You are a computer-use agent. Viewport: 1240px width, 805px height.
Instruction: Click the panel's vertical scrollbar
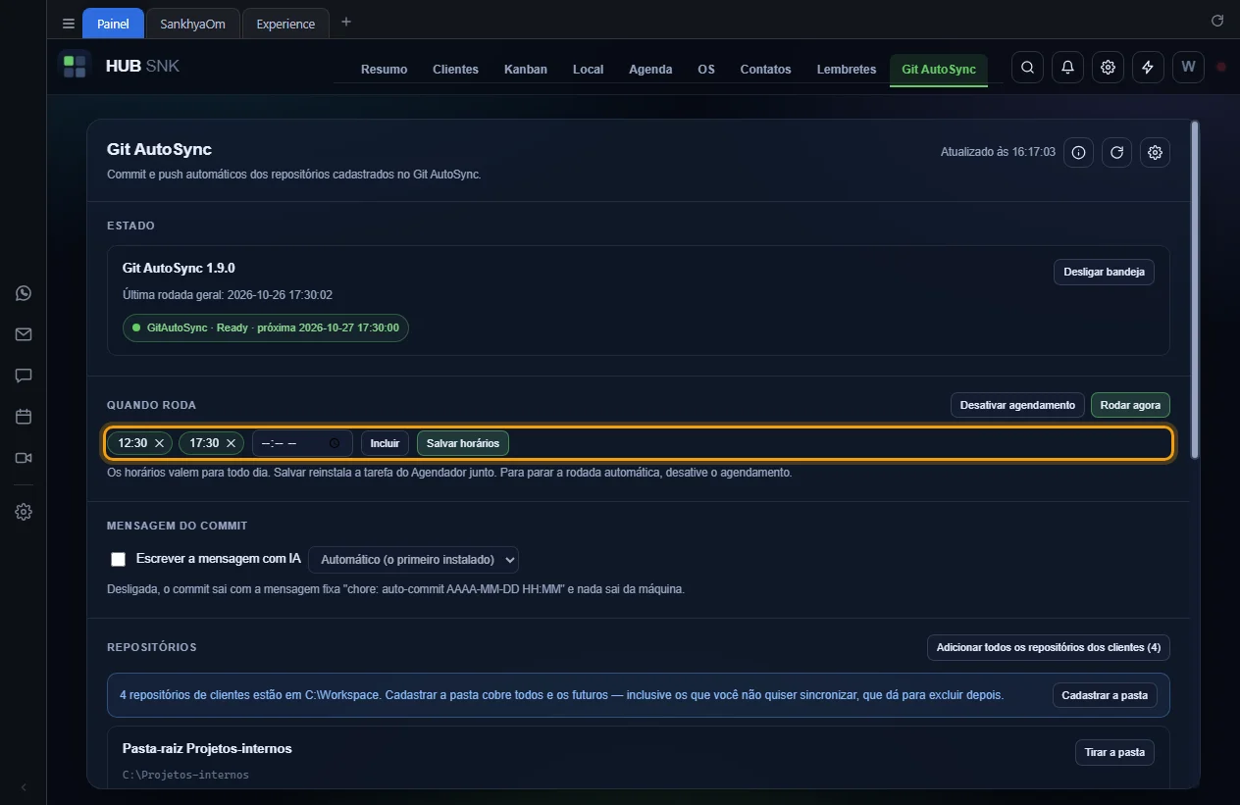pyautogui.click(x=1194, y=289)
